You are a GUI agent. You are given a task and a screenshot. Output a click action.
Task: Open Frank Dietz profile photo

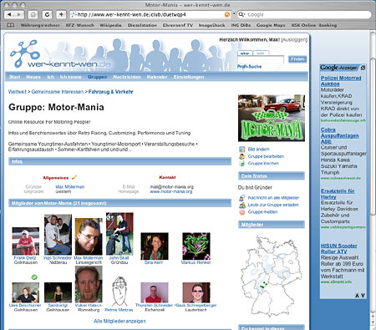point(26,241)
